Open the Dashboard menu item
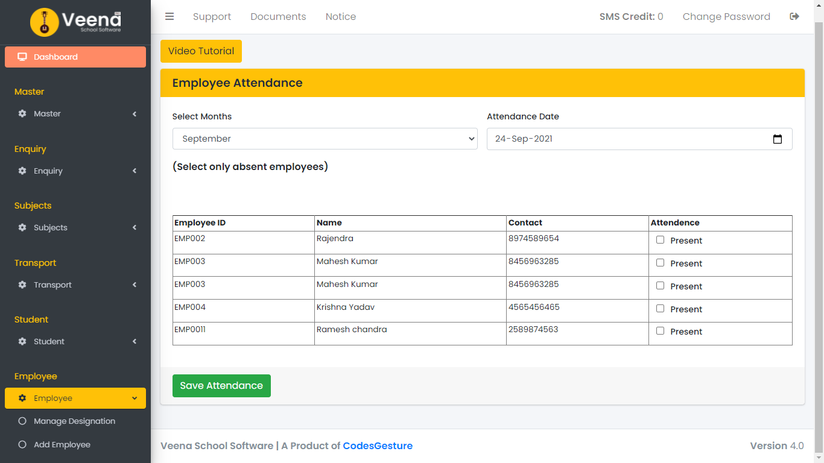The image size is (824, 463). coord(75,57)
